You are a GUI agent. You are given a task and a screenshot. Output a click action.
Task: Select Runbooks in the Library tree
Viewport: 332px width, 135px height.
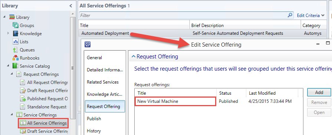[30, 58]
